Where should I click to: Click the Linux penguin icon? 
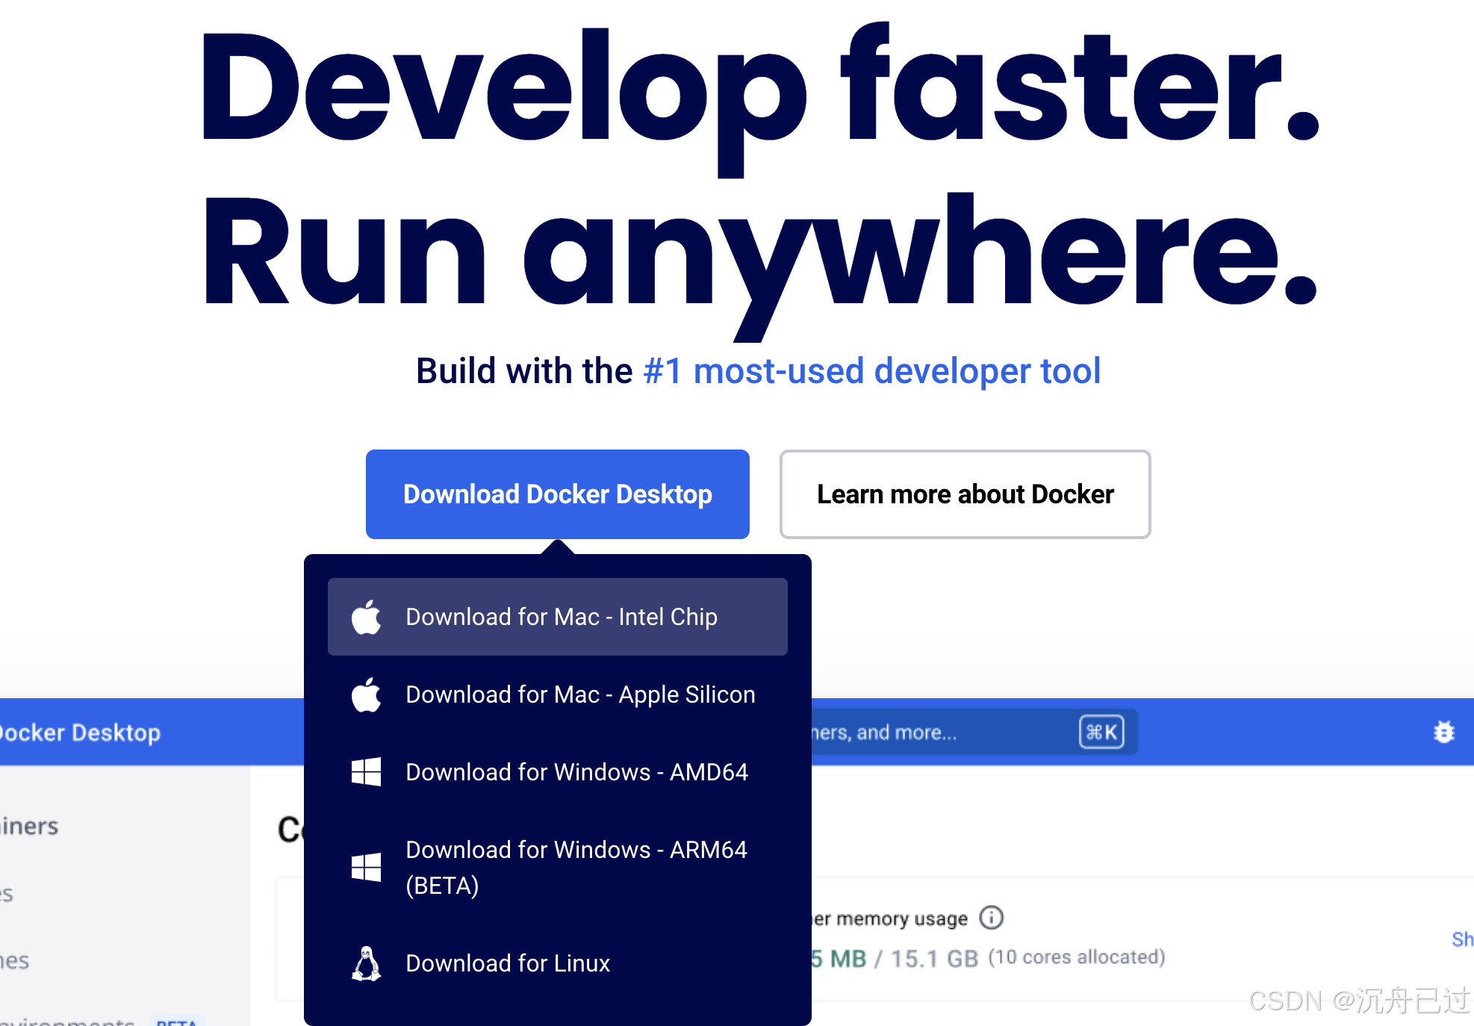click(x=366, y=963)
